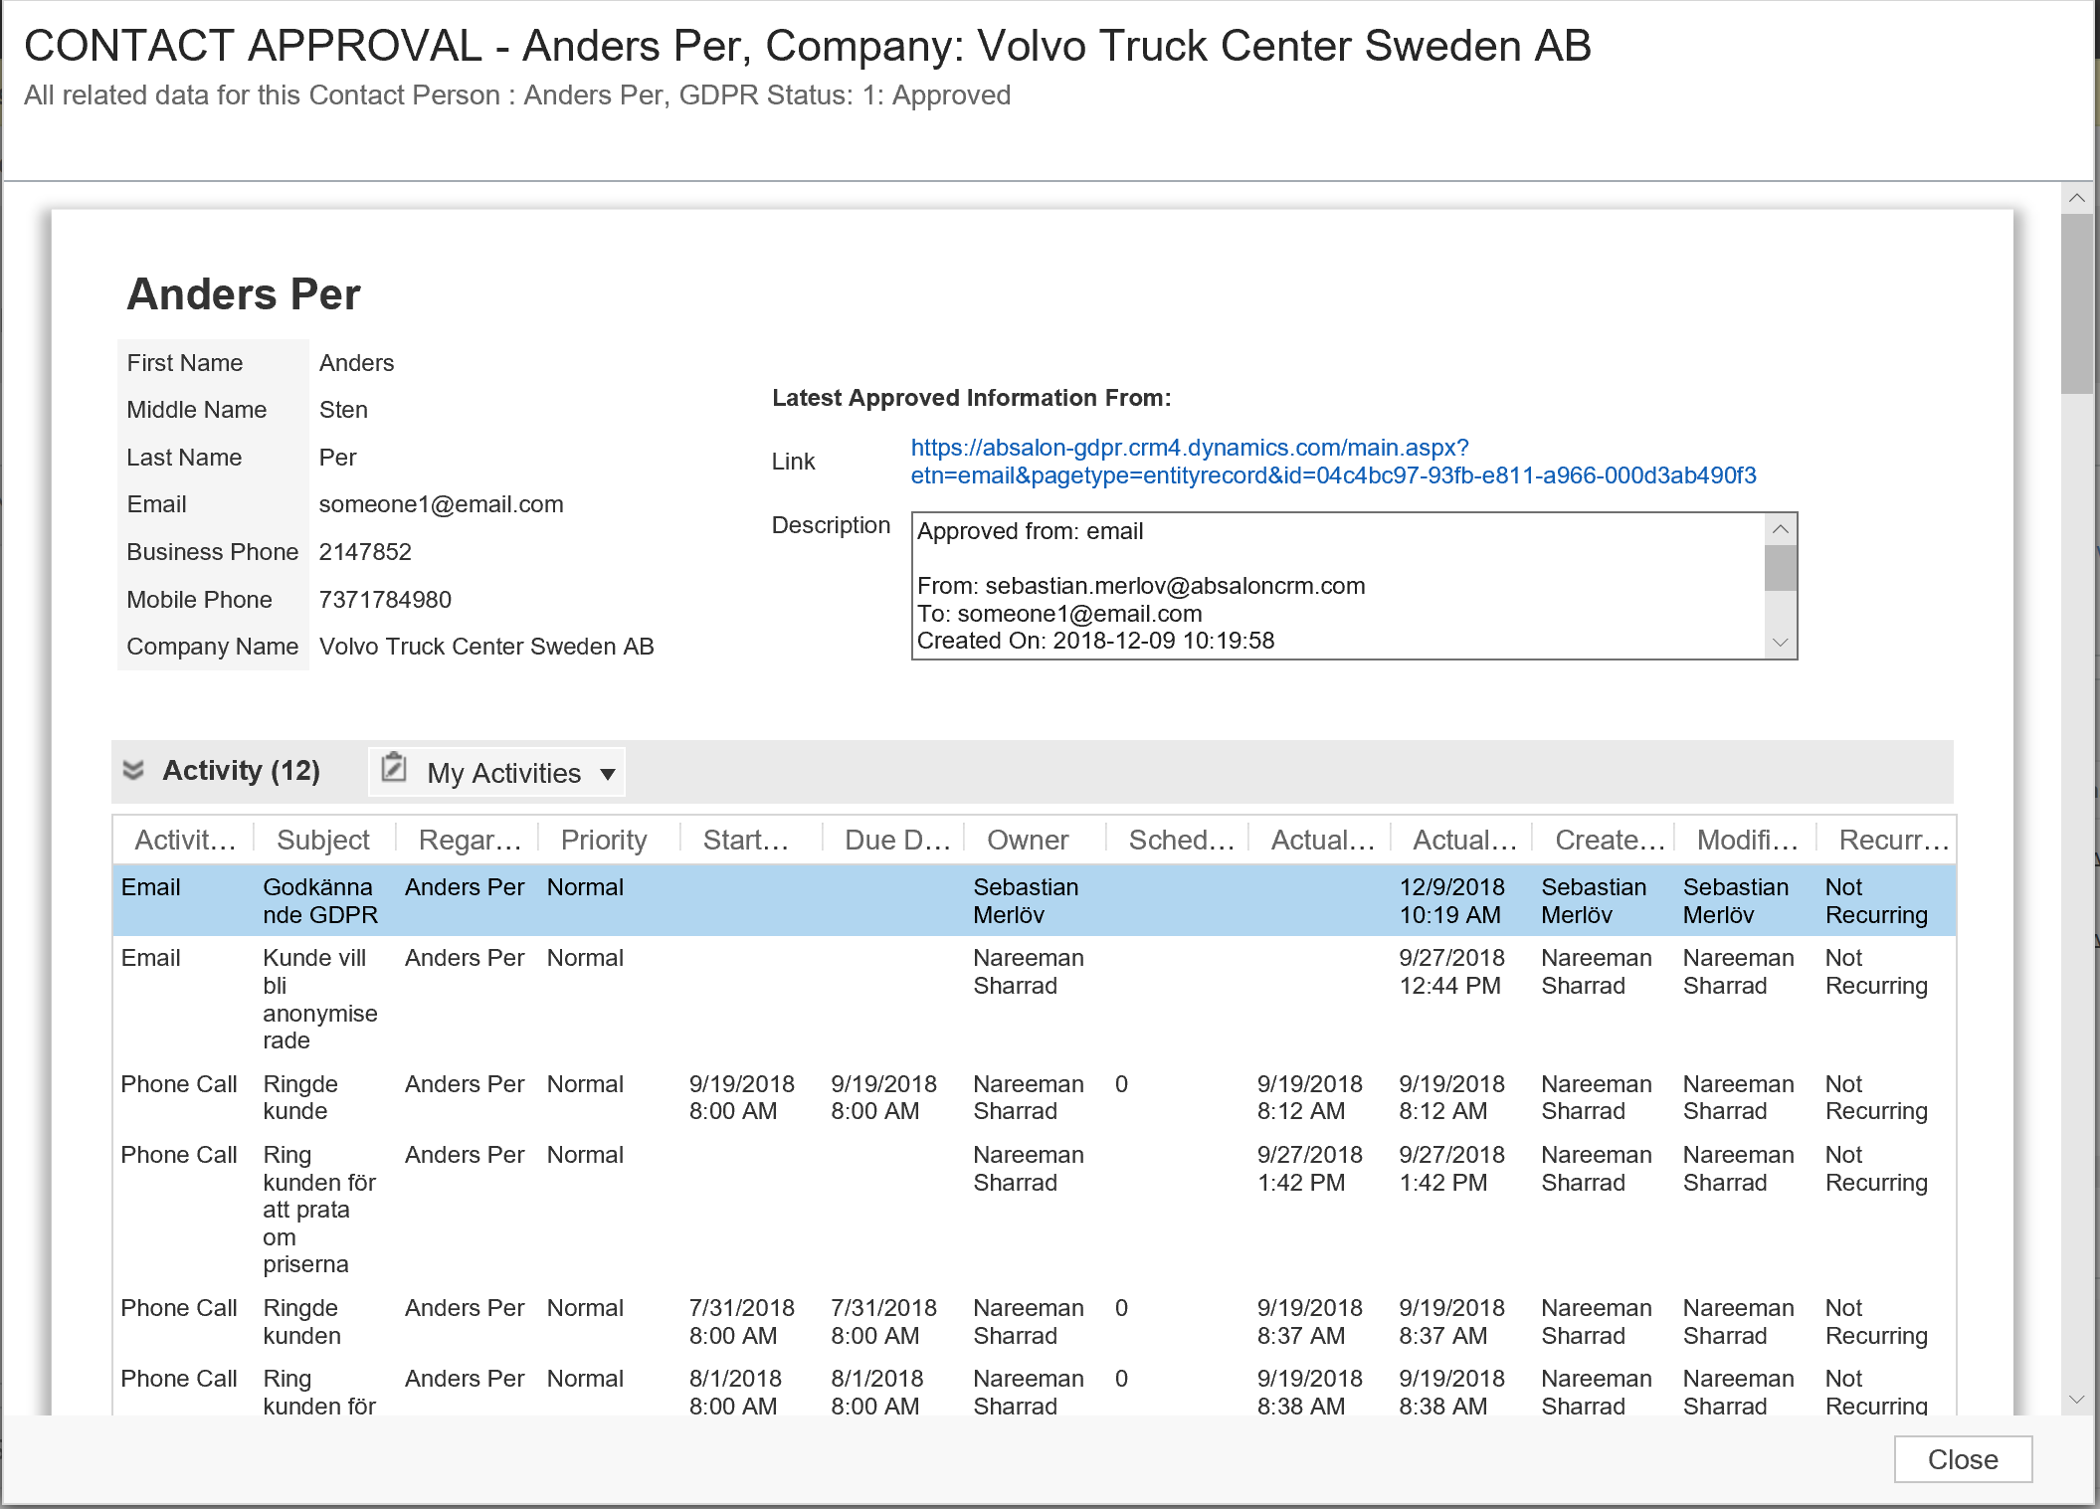The height and width of the screenshot is (1509, 2100).
Task: Click email value someone1@email.com
Action: [441, 504]
